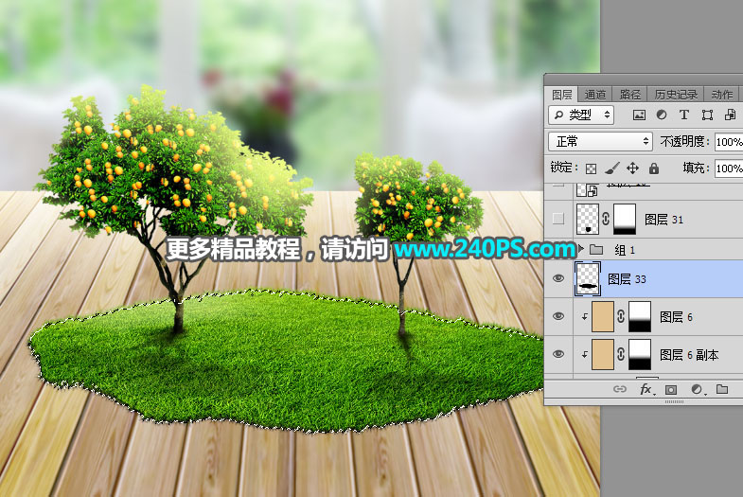
Task: Click the lock all padlock icon
Action: tap(652, 168)
